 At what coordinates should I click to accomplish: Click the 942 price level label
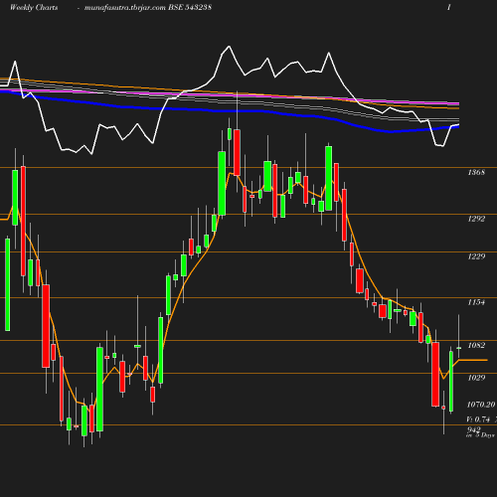474,429
